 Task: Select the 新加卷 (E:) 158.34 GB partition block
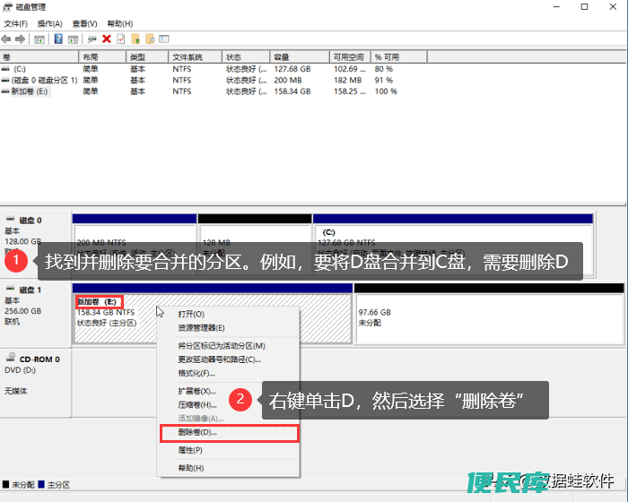(x=213, y=314)
